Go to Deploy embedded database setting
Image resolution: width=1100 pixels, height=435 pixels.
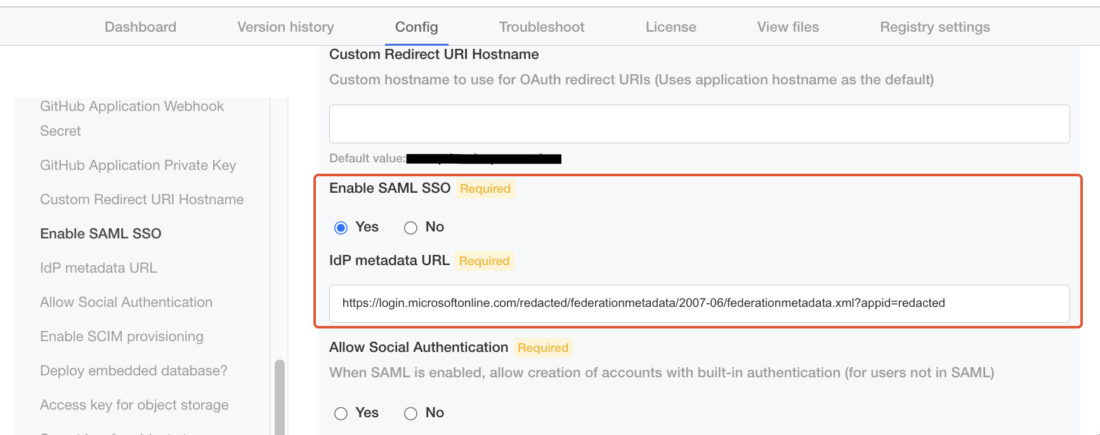point(133,371)
